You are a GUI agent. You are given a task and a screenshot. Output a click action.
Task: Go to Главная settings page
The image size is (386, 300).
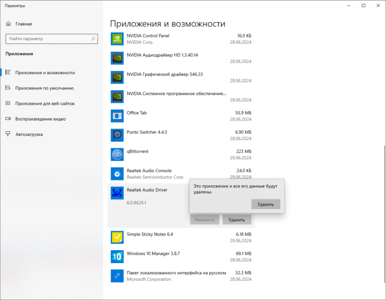point(24,24)
